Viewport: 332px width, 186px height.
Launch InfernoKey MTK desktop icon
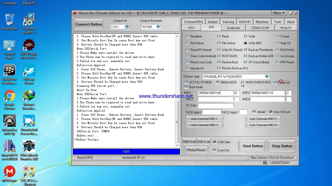[10, 125]
